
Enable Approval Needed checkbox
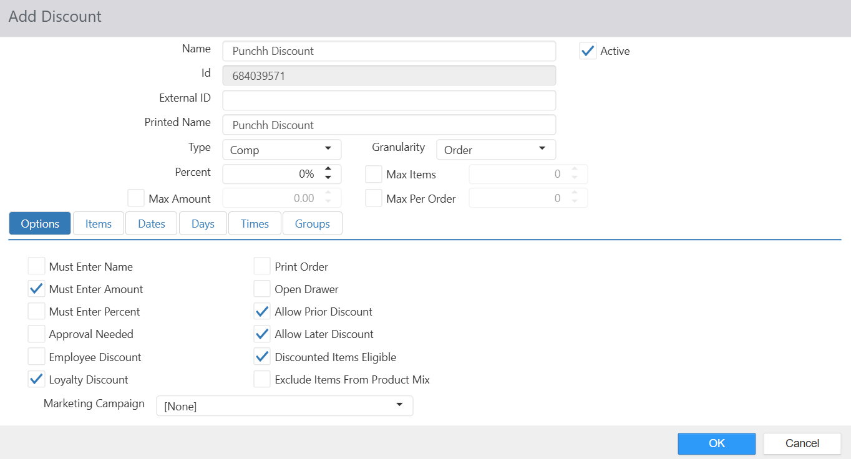37,334
